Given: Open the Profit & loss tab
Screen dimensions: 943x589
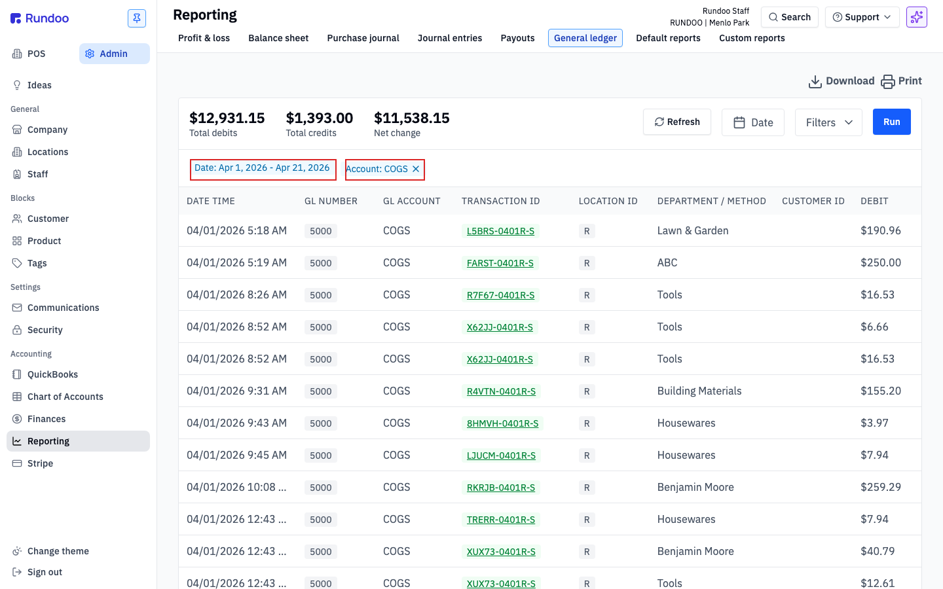Looking at the screenshot, I should 204,38.
